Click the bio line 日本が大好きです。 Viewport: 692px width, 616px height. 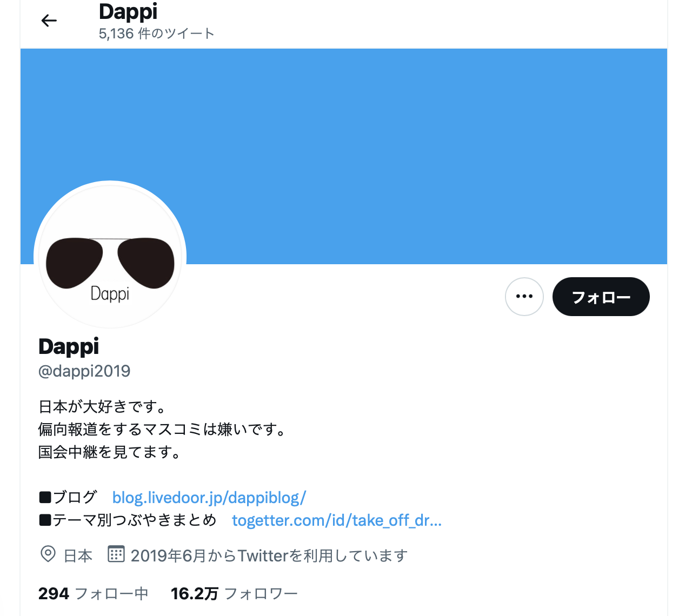103,406
